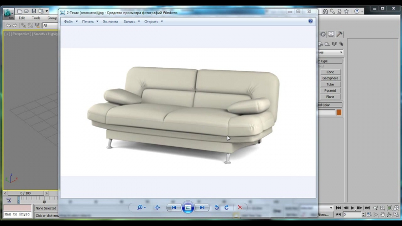Go to previous image in photo viewer

coord(174,207)
